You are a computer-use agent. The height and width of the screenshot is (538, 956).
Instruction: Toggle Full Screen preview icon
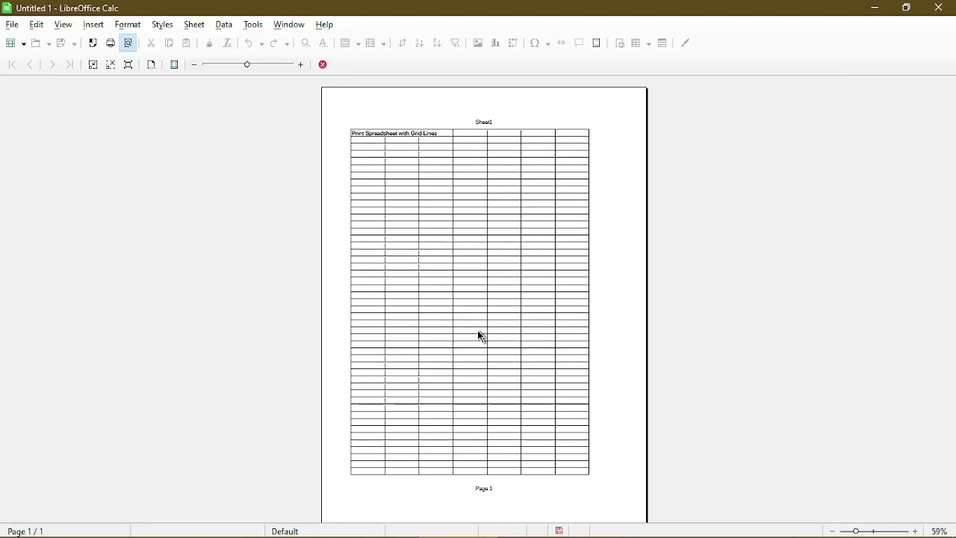tap(128, 65)
